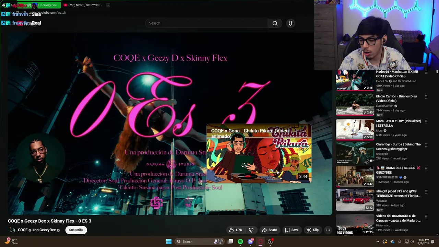Open Chikita Rikura suggested end-screen video
The width and height of the screenshot is (439, 247).
pos(259,154)
